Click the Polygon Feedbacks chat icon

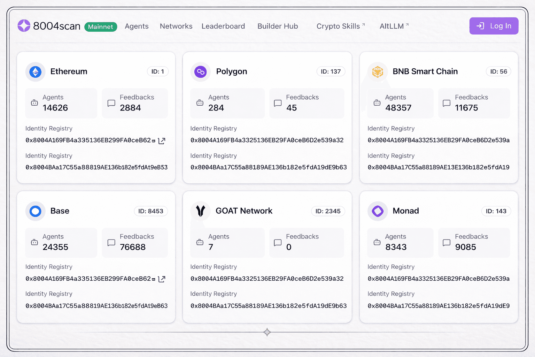click(x=278, y=103)
